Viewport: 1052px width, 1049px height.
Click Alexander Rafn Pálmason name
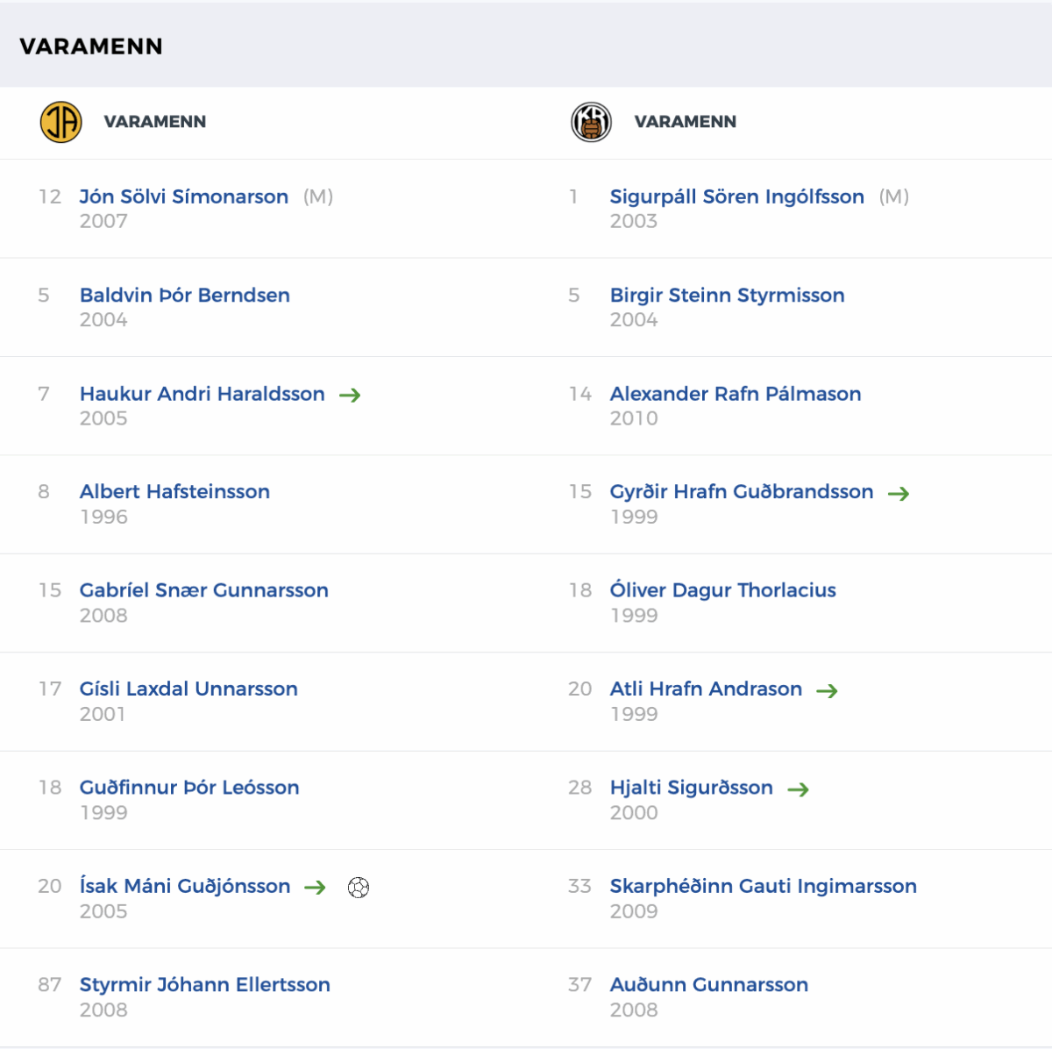(735, 394)
